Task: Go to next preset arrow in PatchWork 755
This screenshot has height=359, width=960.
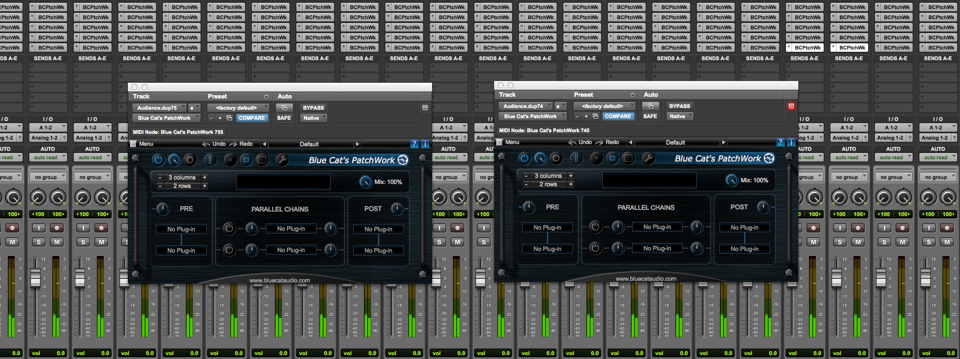Action: click(357, 144)
